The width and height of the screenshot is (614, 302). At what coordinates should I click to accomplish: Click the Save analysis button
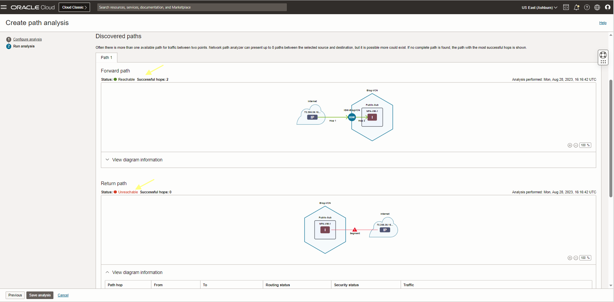click(x=40, y=295)
